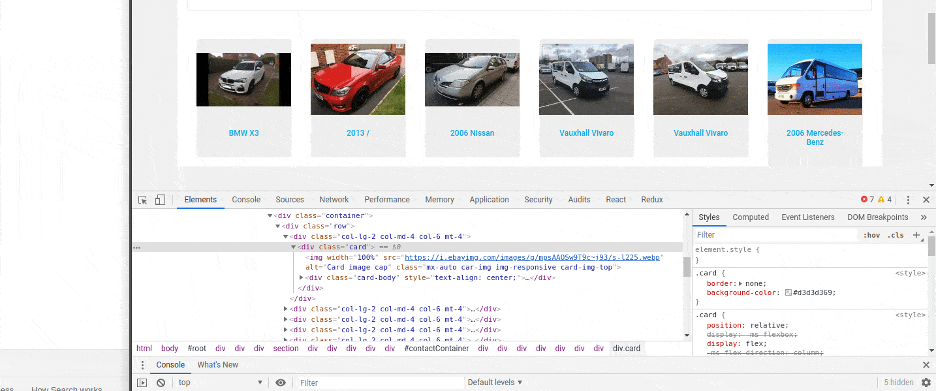
Task: Enable the eye live expression toggle
Action: (x=281, y=382)
